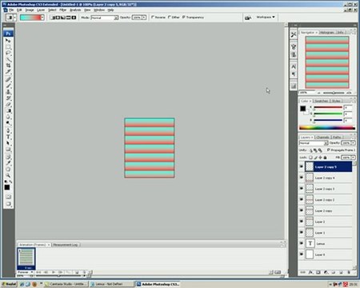Click the Navigator zoom slider
The height and width of the screenshot is (288, 360).
tap(334, 93)
